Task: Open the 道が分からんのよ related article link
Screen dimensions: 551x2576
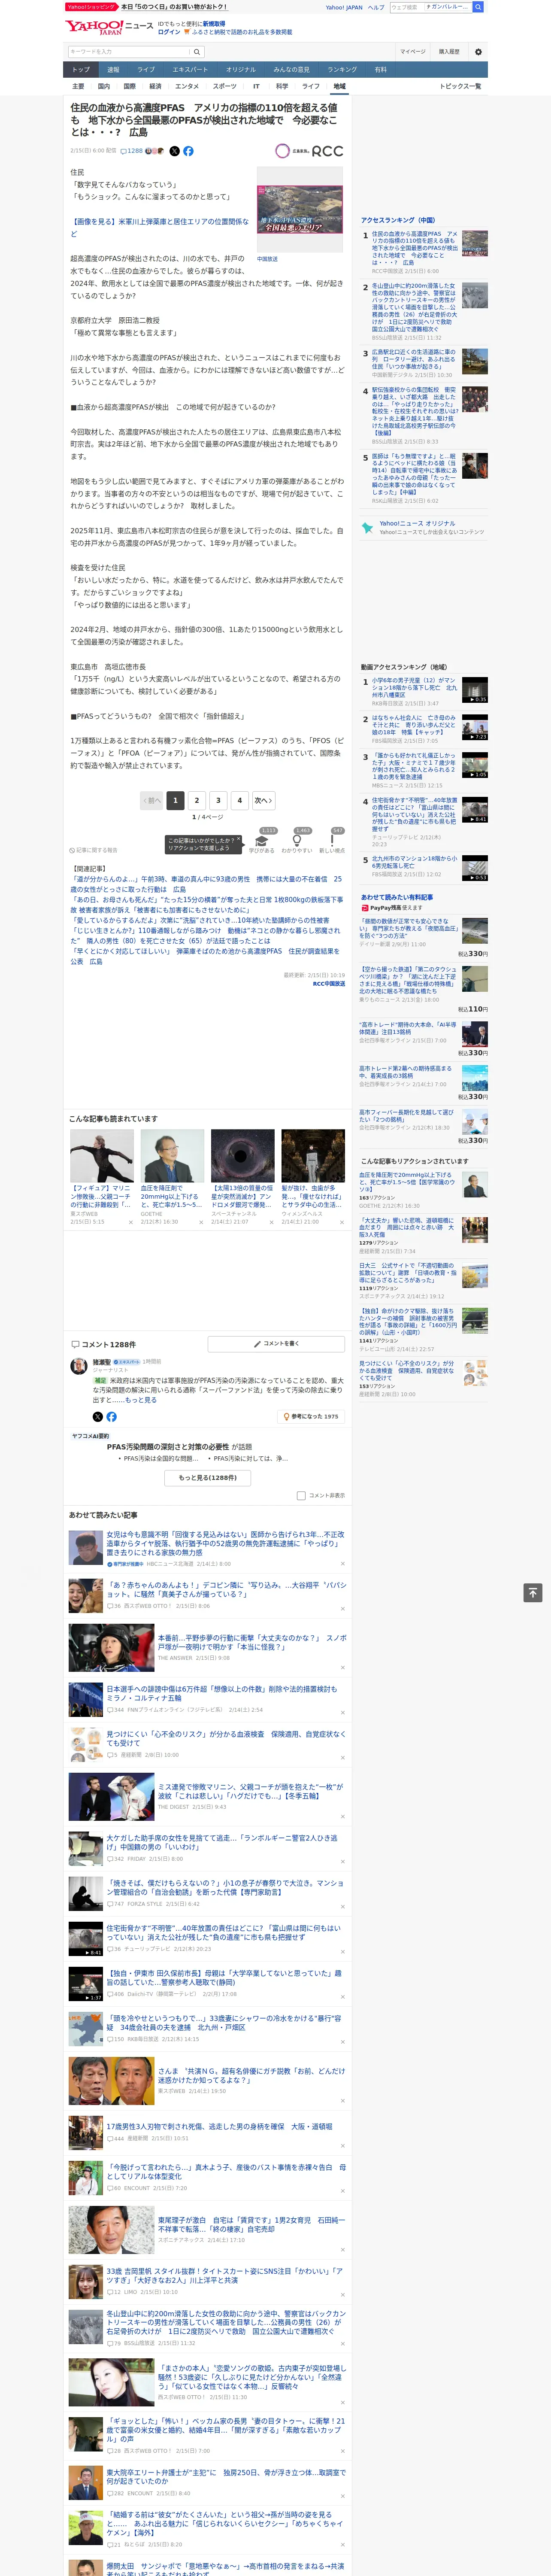Action: point(206,884)
